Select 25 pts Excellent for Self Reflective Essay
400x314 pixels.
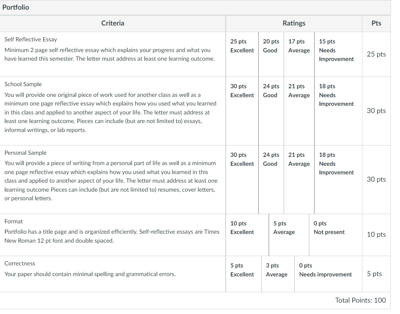(242, 54)
